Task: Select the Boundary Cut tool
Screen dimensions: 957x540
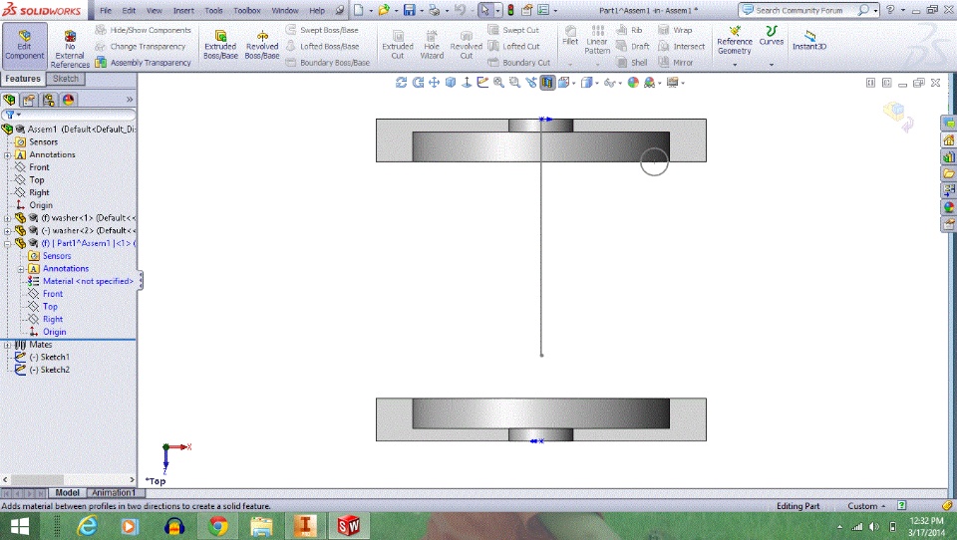Action: tap(519, 62)
